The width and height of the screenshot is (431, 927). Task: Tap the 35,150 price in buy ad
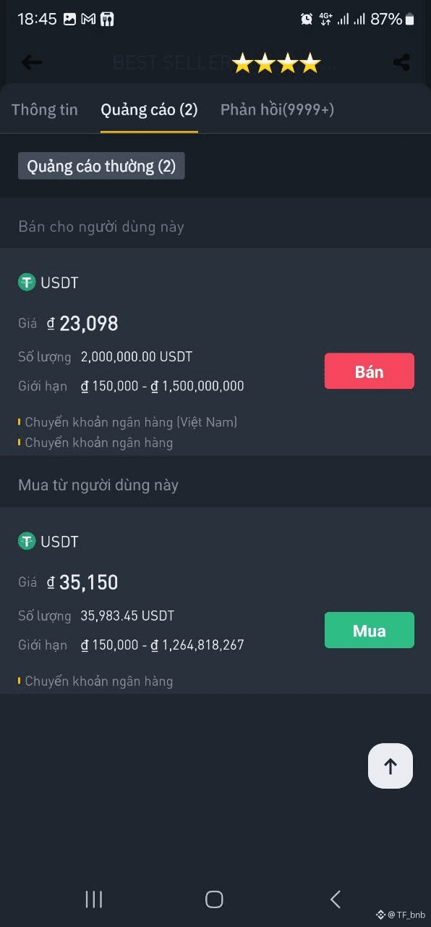pyautogui.click(x=88, y=583)
